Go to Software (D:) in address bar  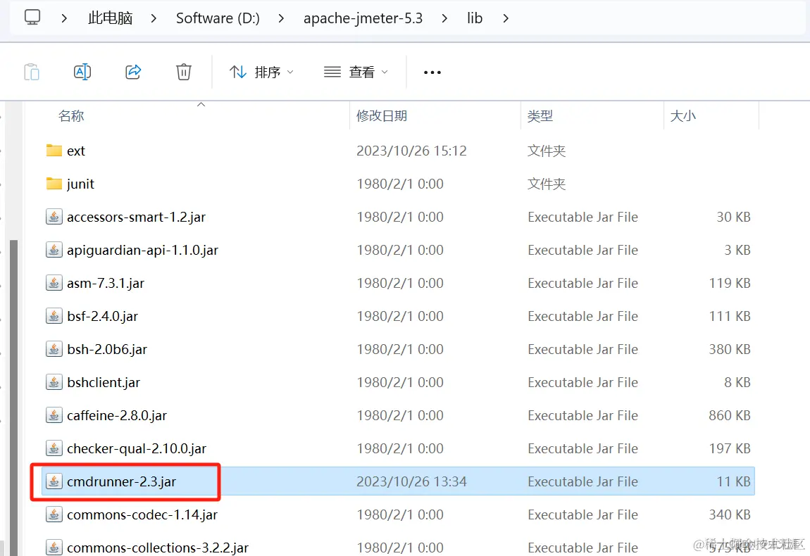(x=218, y=18)
